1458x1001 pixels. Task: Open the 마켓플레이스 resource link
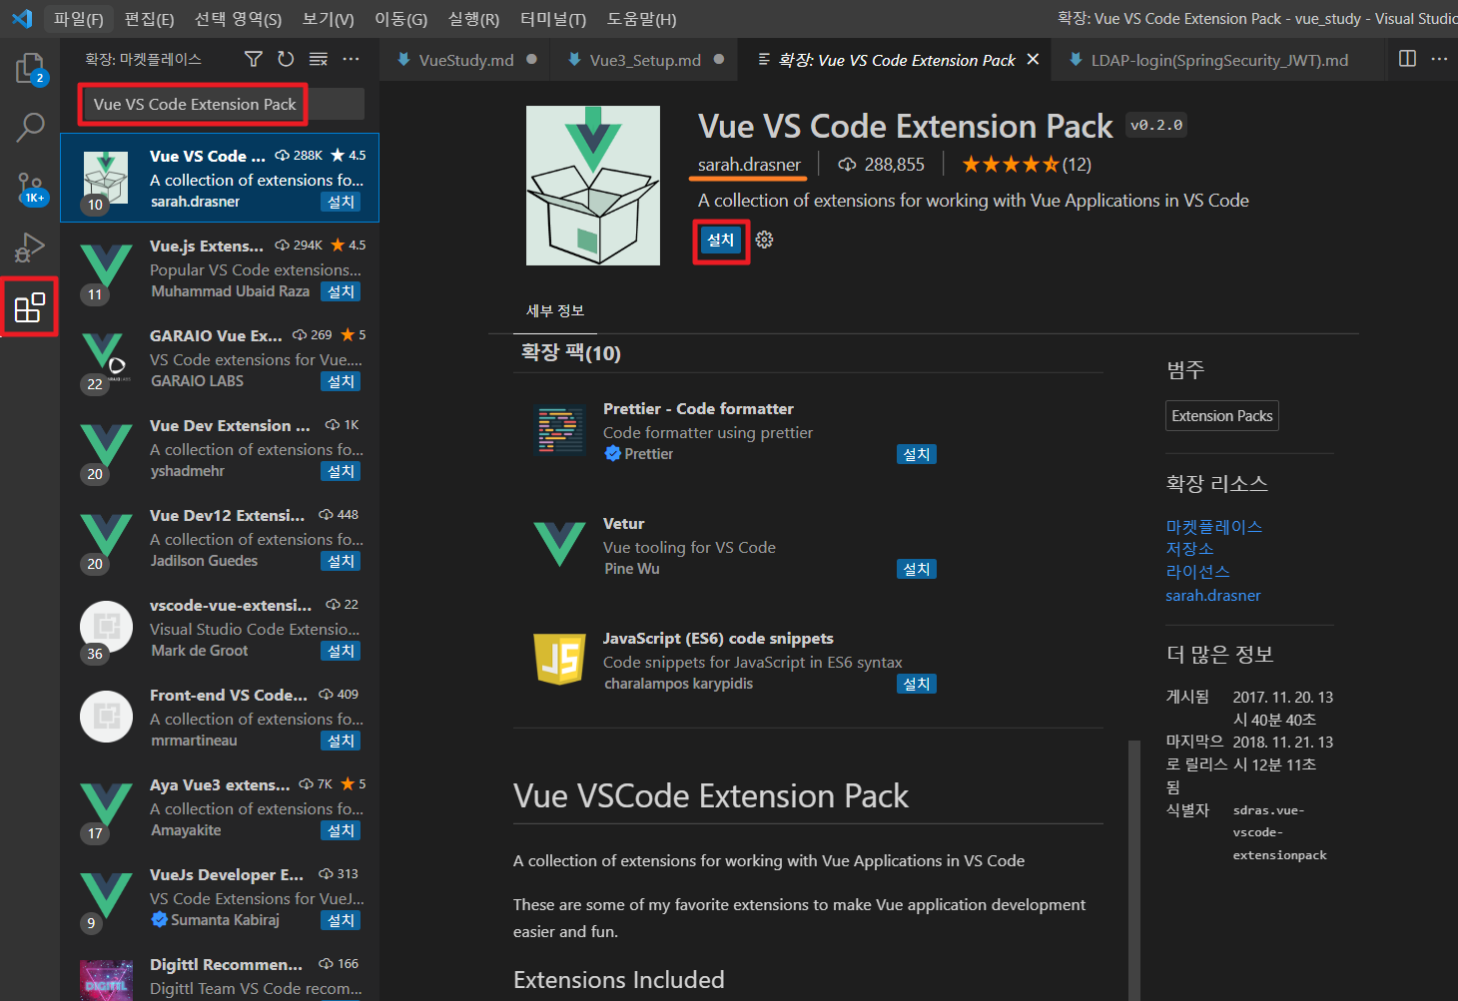[1213, 527]
